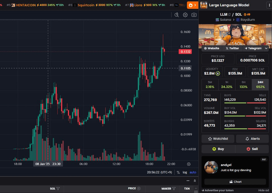Select the 6H timeframe tab
This screenshot has height=193, width=272.
(x=243, y=85)
